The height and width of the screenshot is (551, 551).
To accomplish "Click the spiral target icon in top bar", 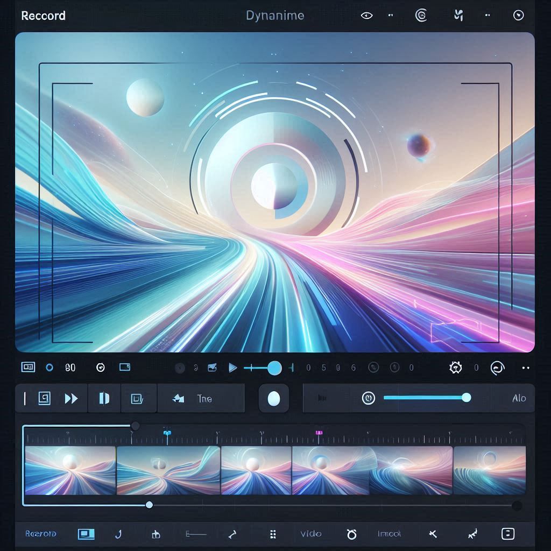I will [x=421, y=16].
